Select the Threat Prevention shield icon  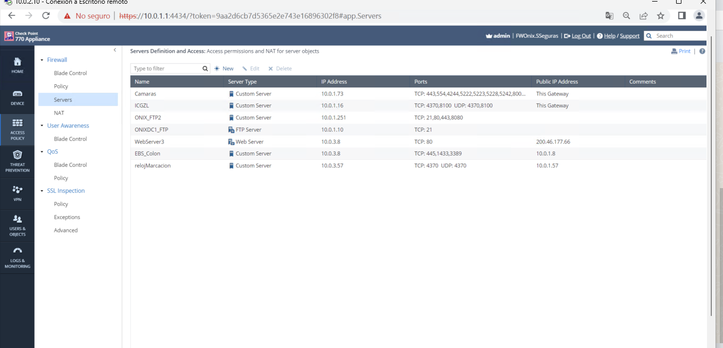(x=17, y=155)
